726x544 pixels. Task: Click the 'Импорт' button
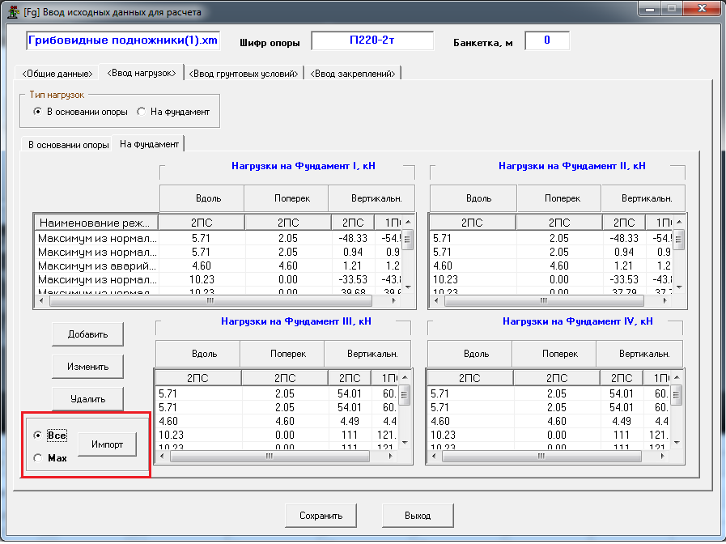tap(108, 444)
